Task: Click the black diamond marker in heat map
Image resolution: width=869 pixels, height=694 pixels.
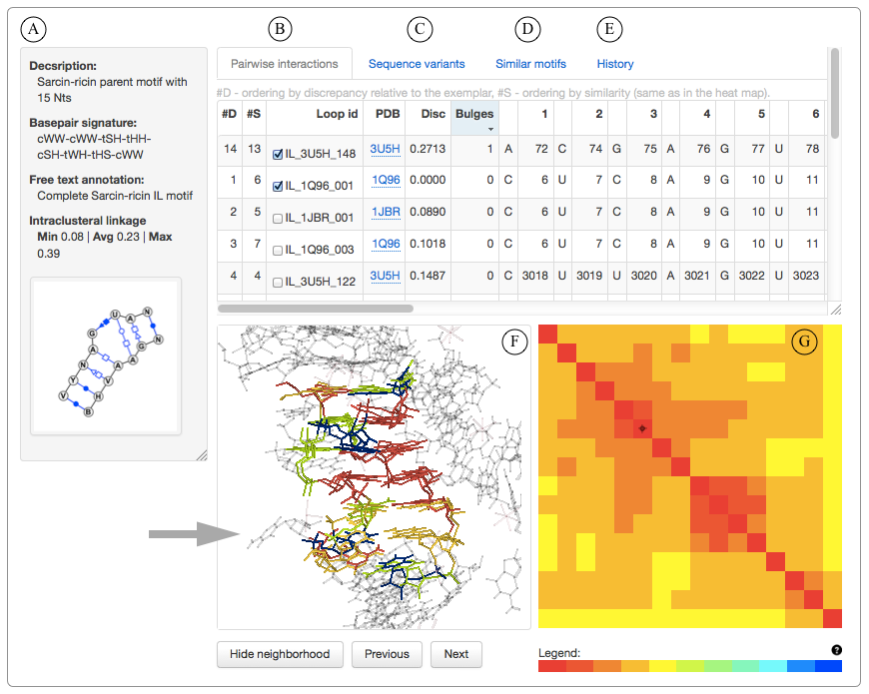Action: click(642, 427)
